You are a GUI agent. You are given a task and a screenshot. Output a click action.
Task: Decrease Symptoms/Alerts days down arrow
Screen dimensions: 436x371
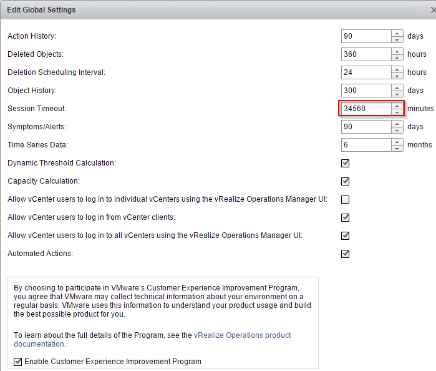tap(397, 130)
